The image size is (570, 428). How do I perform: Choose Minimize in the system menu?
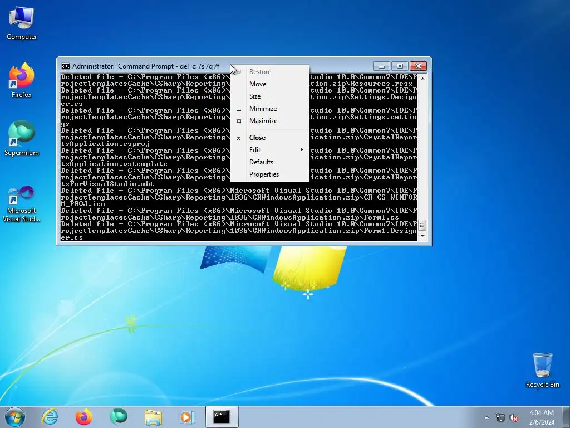pyautogui.click(x=269, y=109)
